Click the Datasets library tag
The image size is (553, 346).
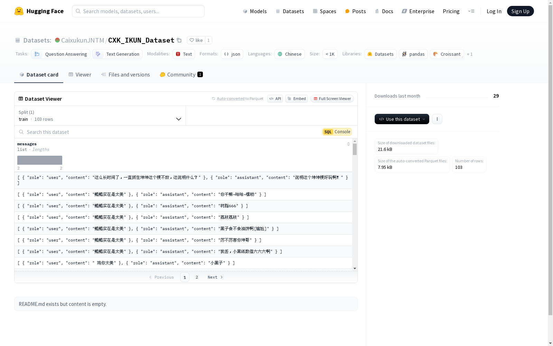point(381,54)
